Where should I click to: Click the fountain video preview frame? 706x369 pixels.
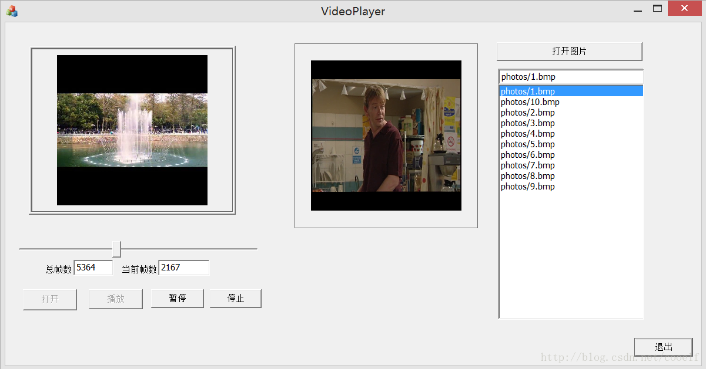(x=132, y=130)
